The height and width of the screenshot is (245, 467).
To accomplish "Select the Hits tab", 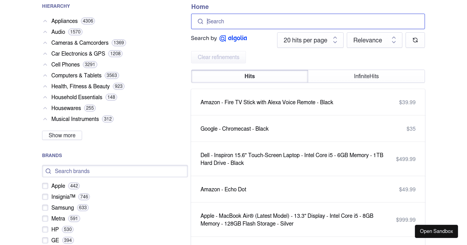I will click(x=249, y=76).
